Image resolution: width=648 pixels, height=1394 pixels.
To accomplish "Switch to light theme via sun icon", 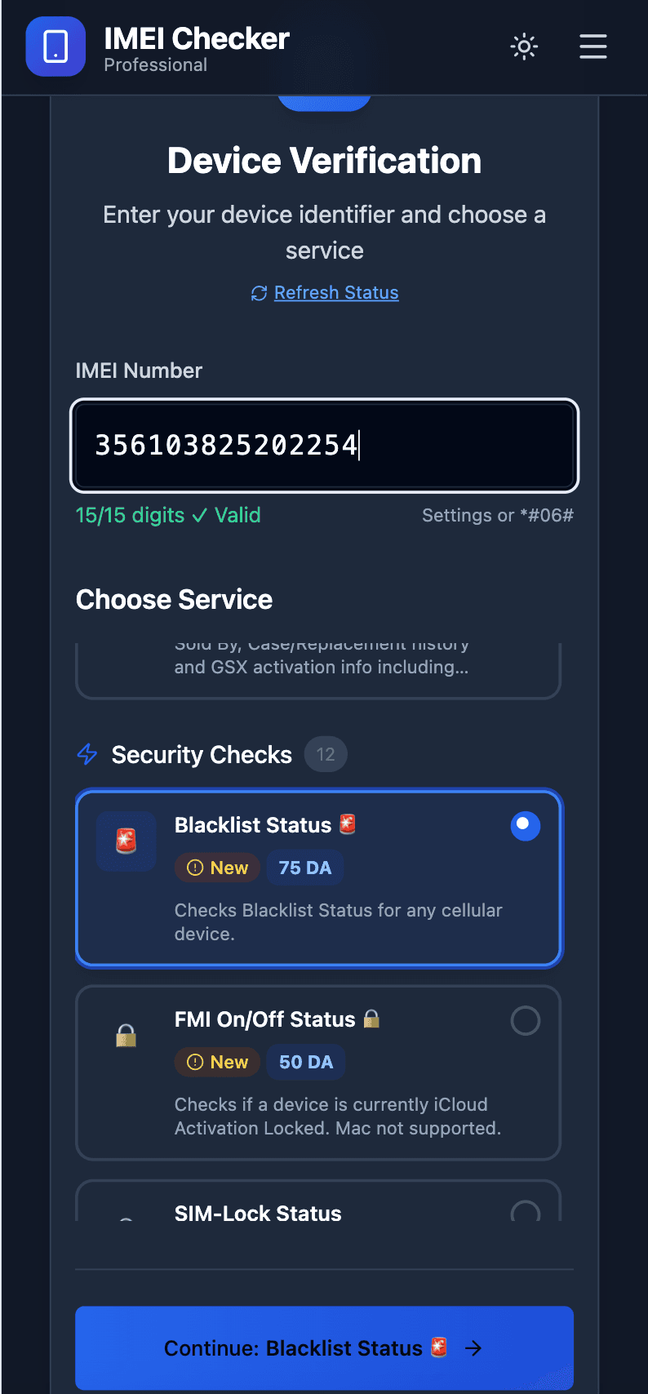I will click(523, 47).
